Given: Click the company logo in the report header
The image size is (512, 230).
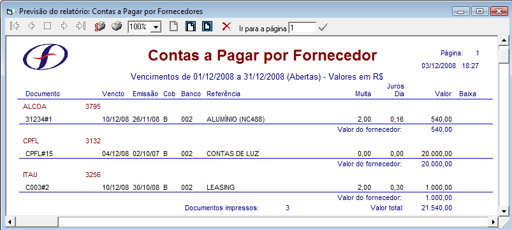Looking at the screenshot, I should click(x=45, y=57).
